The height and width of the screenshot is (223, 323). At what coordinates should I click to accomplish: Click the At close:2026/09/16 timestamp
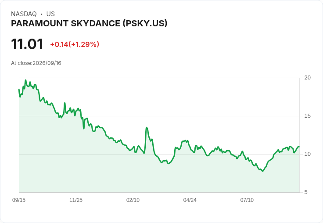pyautogui.click(x=36, y=63)
